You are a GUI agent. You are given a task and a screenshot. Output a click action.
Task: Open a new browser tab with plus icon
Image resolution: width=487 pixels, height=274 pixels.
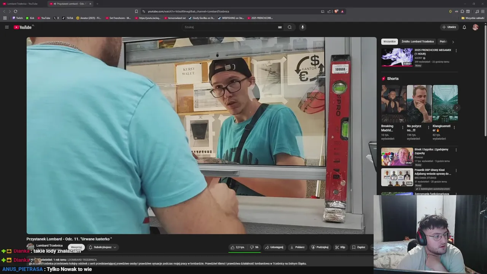pos(97,4)
